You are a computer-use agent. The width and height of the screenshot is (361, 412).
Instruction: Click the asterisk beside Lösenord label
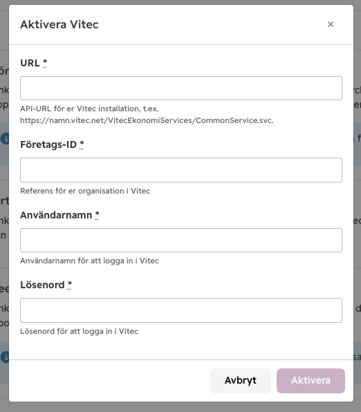point(69,285)
